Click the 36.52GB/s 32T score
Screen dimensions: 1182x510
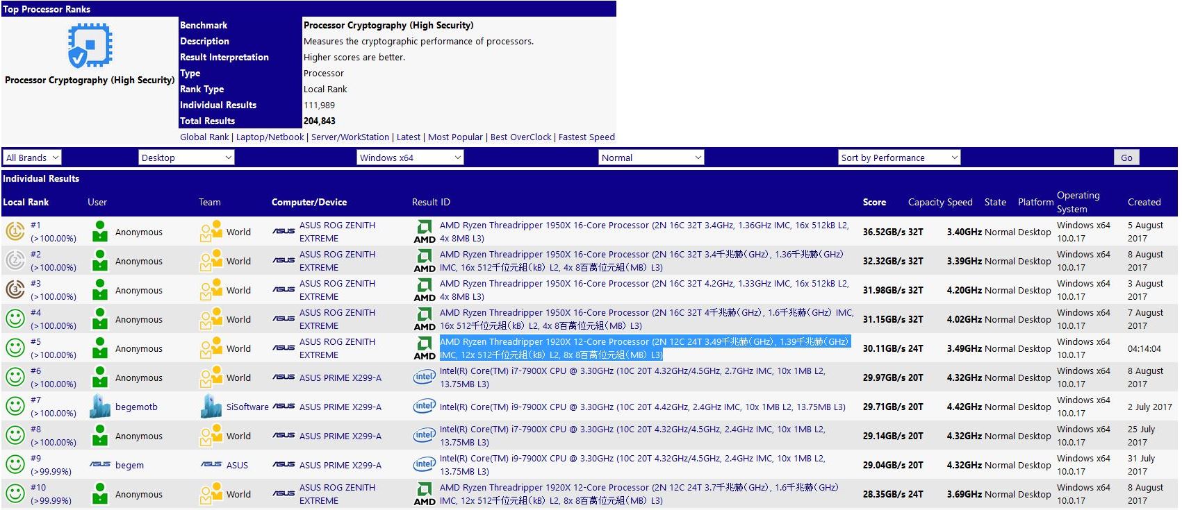click(893, 232)
